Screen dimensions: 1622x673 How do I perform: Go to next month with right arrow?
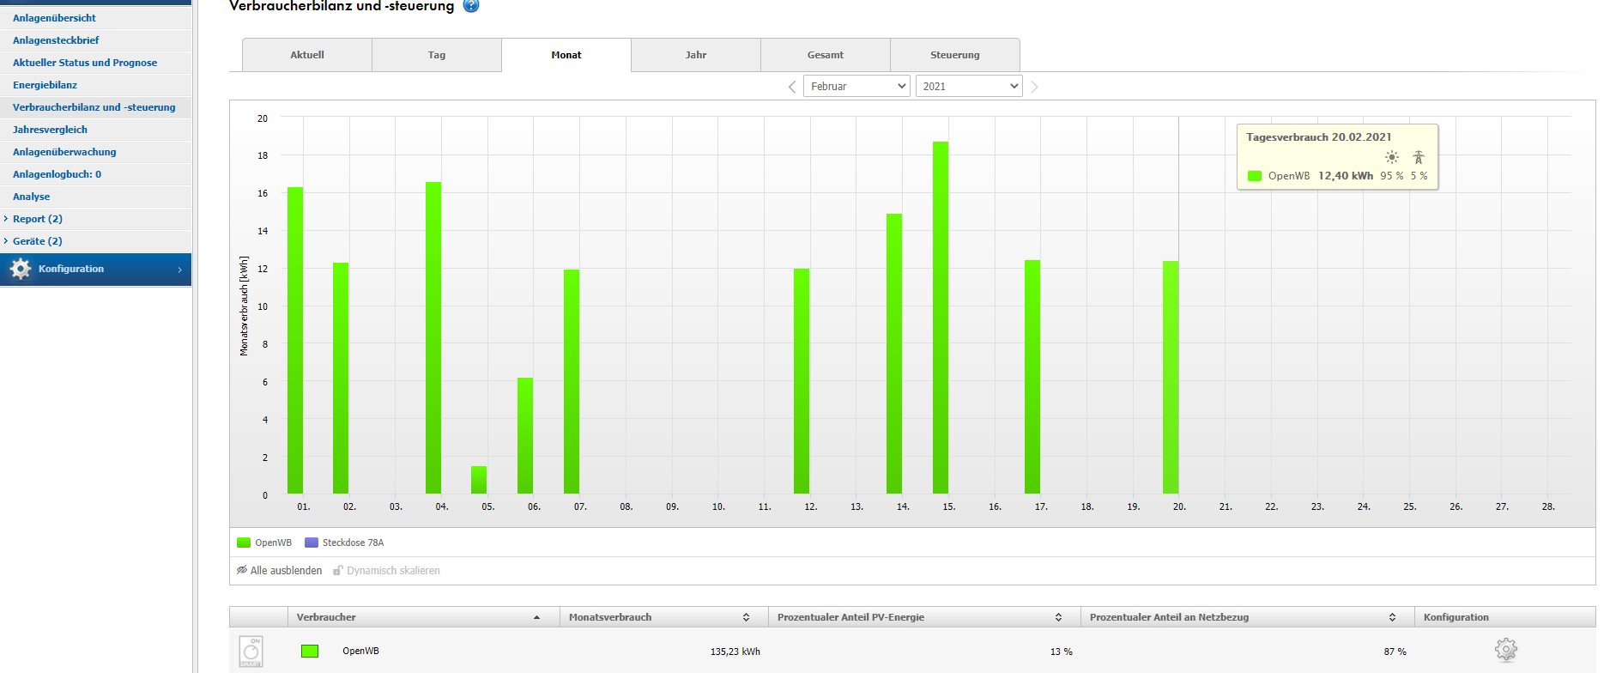click(x=1034, y=87)
